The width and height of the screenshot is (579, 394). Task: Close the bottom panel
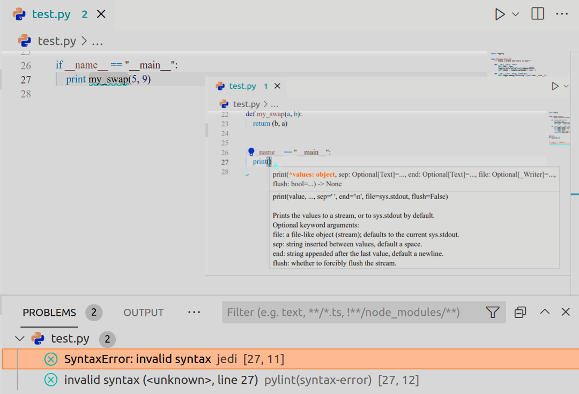tap(565, 312)
